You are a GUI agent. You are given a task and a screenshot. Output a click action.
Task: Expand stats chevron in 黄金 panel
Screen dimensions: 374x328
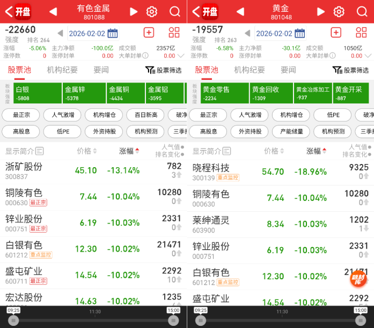[368, 56]
